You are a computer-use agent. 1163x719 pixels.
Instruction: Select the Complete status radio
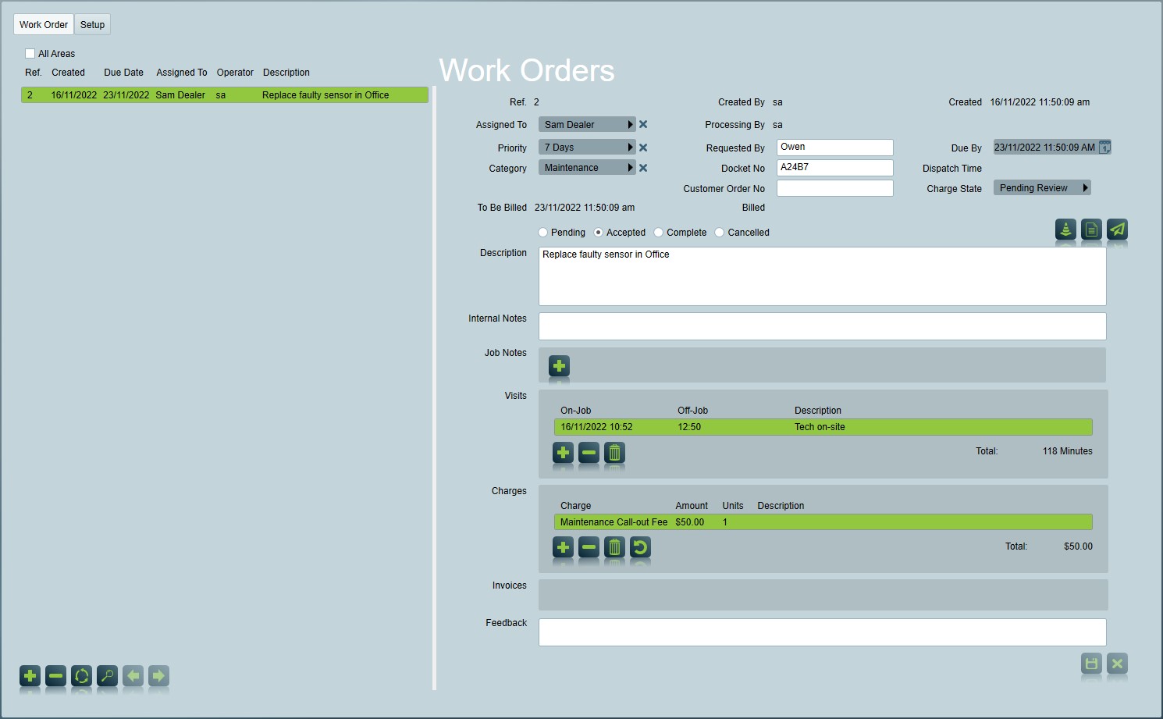pos(659,233)
